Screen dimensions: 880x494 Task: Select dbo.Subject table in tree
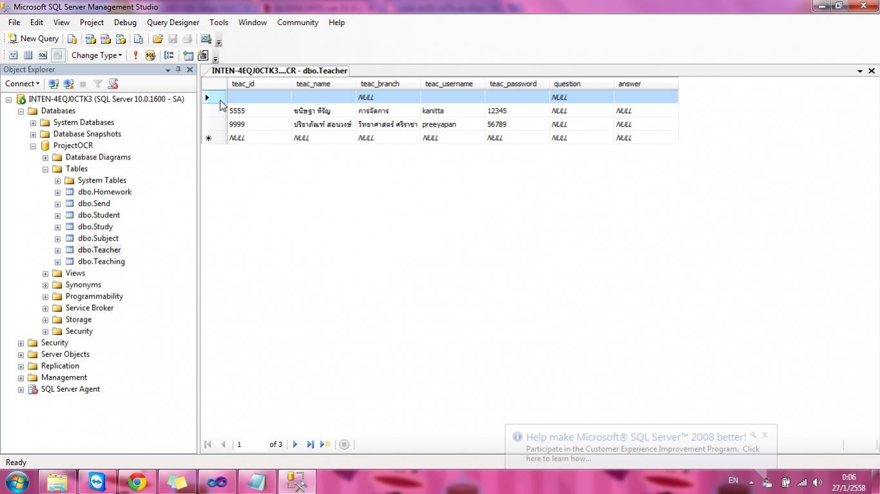coord(98,238)
